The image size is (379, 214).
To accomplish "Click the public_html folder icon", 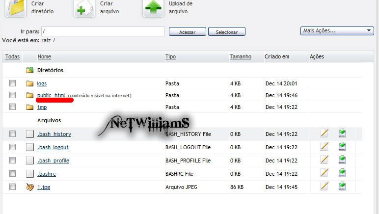I will tap(30, 95).
